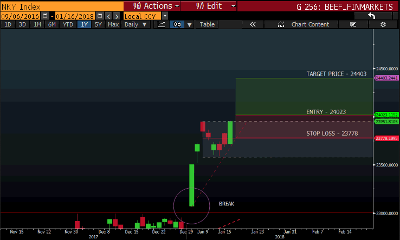This screenshot has height=240, width=400.
Task: Toggle 1Y time range
Action: click(x=83, y=24)
